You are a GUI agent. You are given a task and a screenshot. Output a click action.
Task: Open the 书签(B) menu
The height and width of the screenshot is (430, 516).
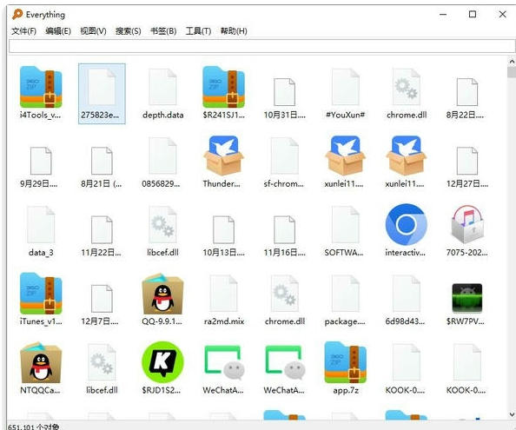163,31
